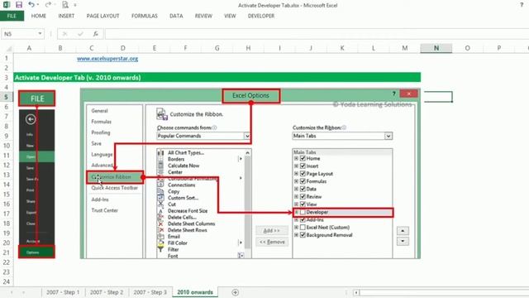This screenshot has width=529, height=298.
Task: Click horizontal scrollbar left arrow
Action: [x=356, y=292]
